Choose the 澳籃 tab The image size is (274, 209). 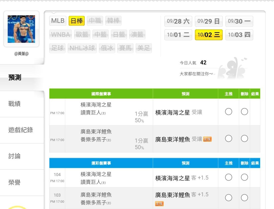pyautogui.click(x=137, y=34)
